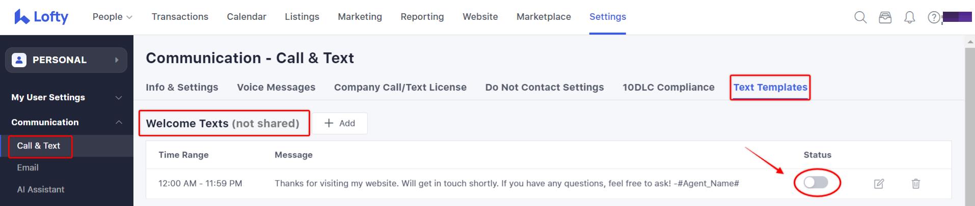Enable the welcome text status toggle
Viewport: 975px width, 206px height.
[816, 183]
